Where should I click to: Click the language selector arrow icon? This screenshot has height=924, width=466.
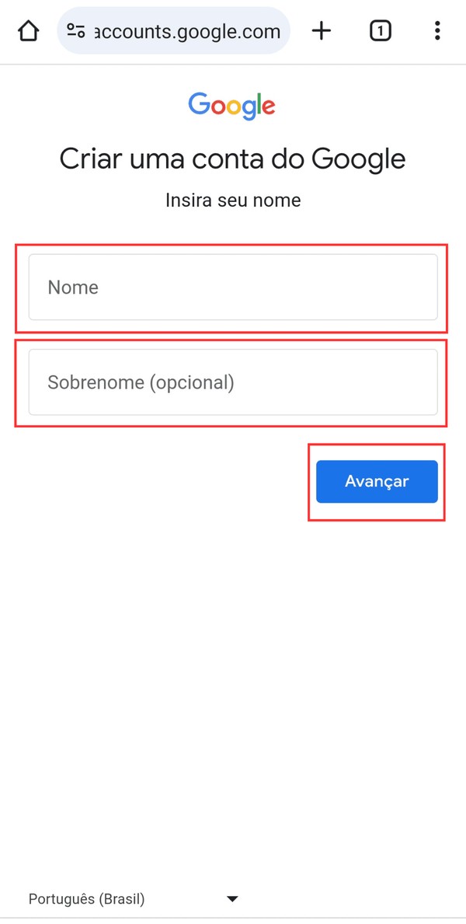[x=231, y=899]
